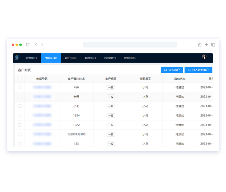The image size is (226, 192).
Task: Click 待通过 status in row 456
Action: tap(180, 87)
